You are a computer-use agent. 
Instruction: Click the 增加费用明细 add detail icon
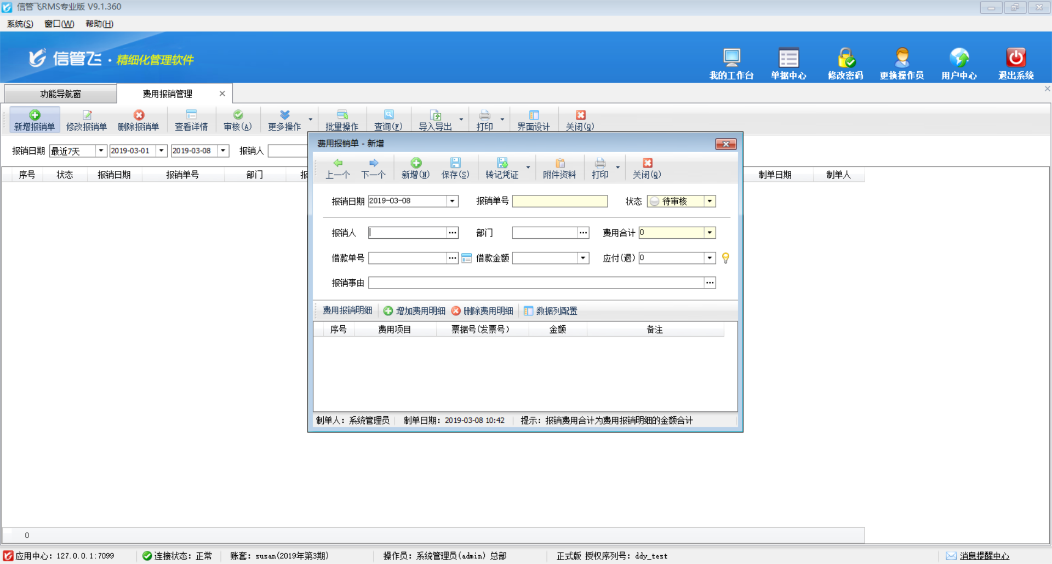[388, 311]
